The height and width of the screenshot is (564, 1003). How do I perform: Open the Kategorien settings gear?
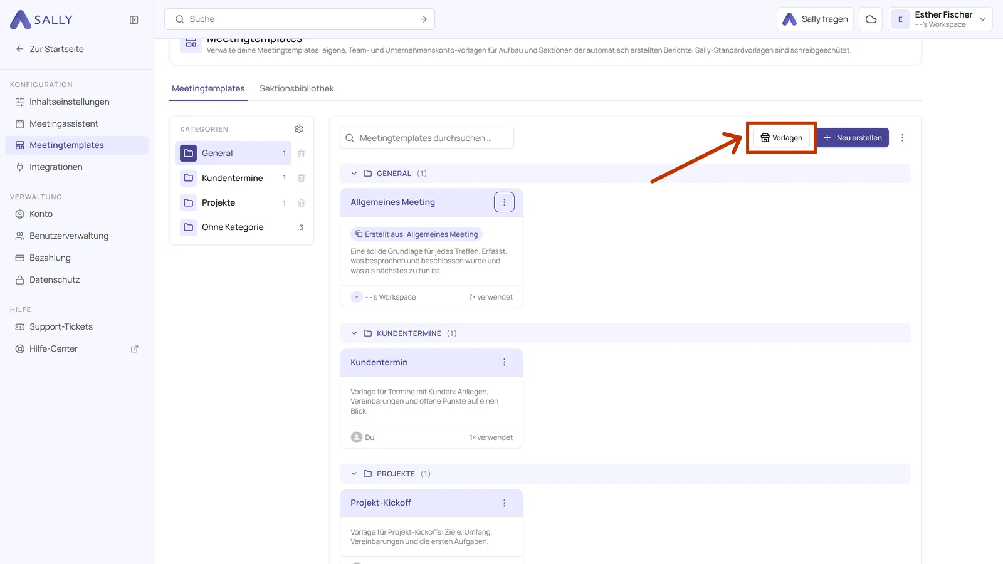point(299,129)
